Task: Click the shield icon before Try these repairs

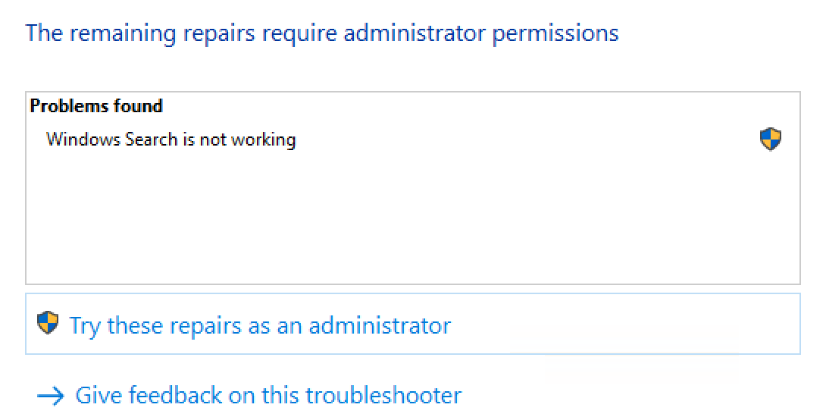Action: pos(48,323)
